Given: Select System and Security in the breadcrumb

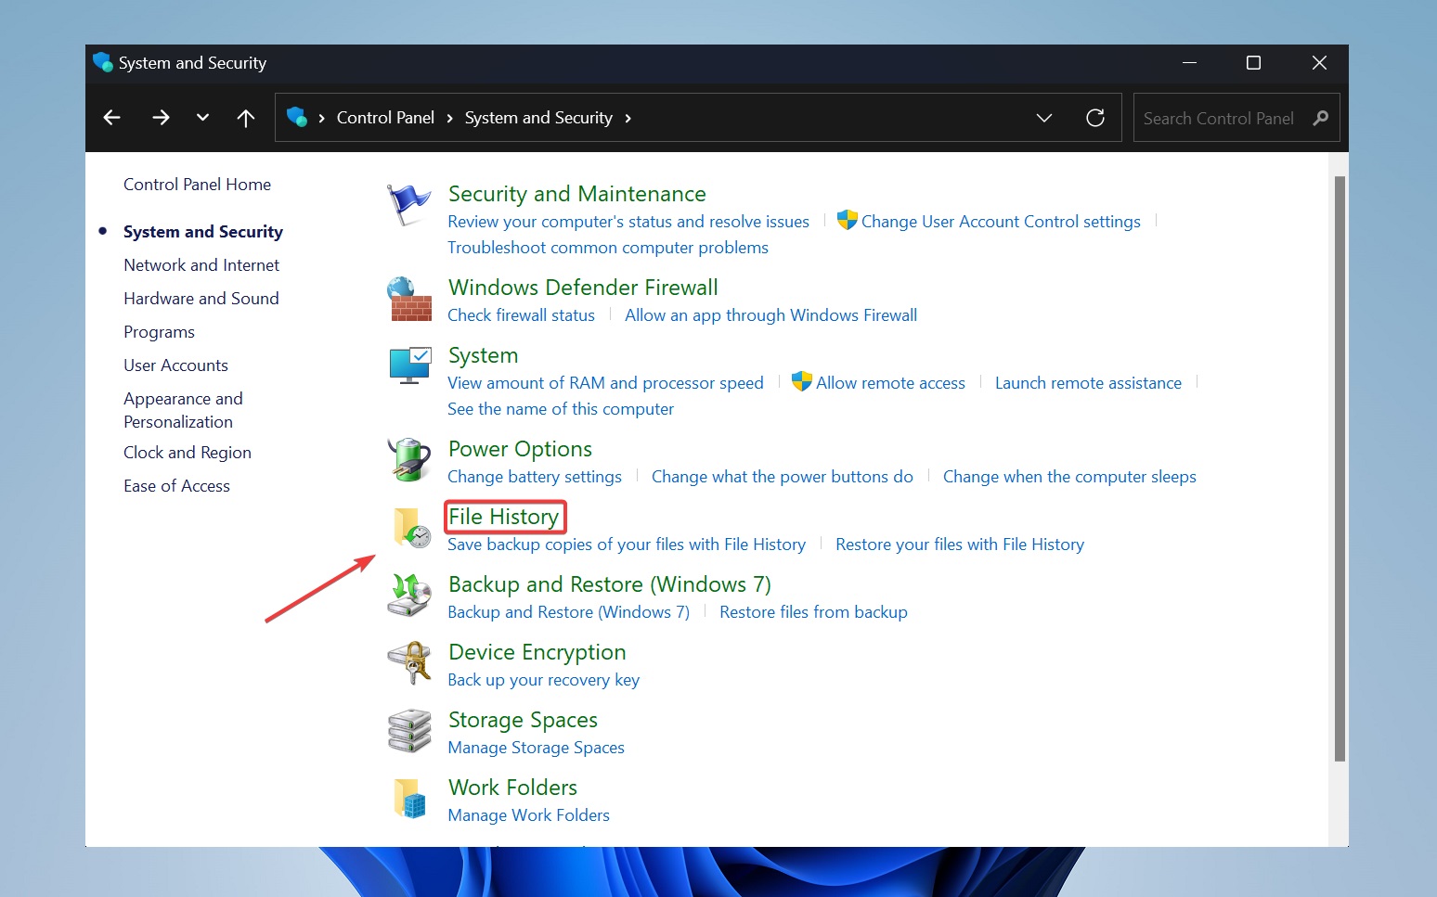Looking at the screenshot, I should tap(538, 118).
